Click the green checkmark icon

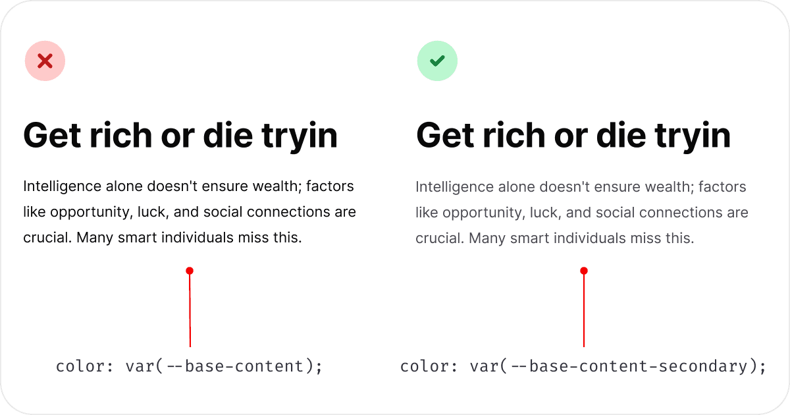click(437, 61)
